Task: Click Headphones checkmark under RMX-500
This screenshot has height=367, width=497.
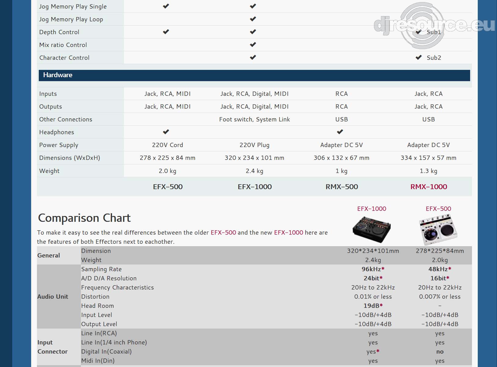Action: click(x=340, y=132)
